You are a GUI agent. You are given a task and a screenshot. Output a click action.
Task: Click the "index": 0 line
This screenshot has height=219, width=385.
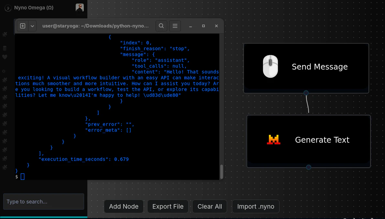point(136,43)
